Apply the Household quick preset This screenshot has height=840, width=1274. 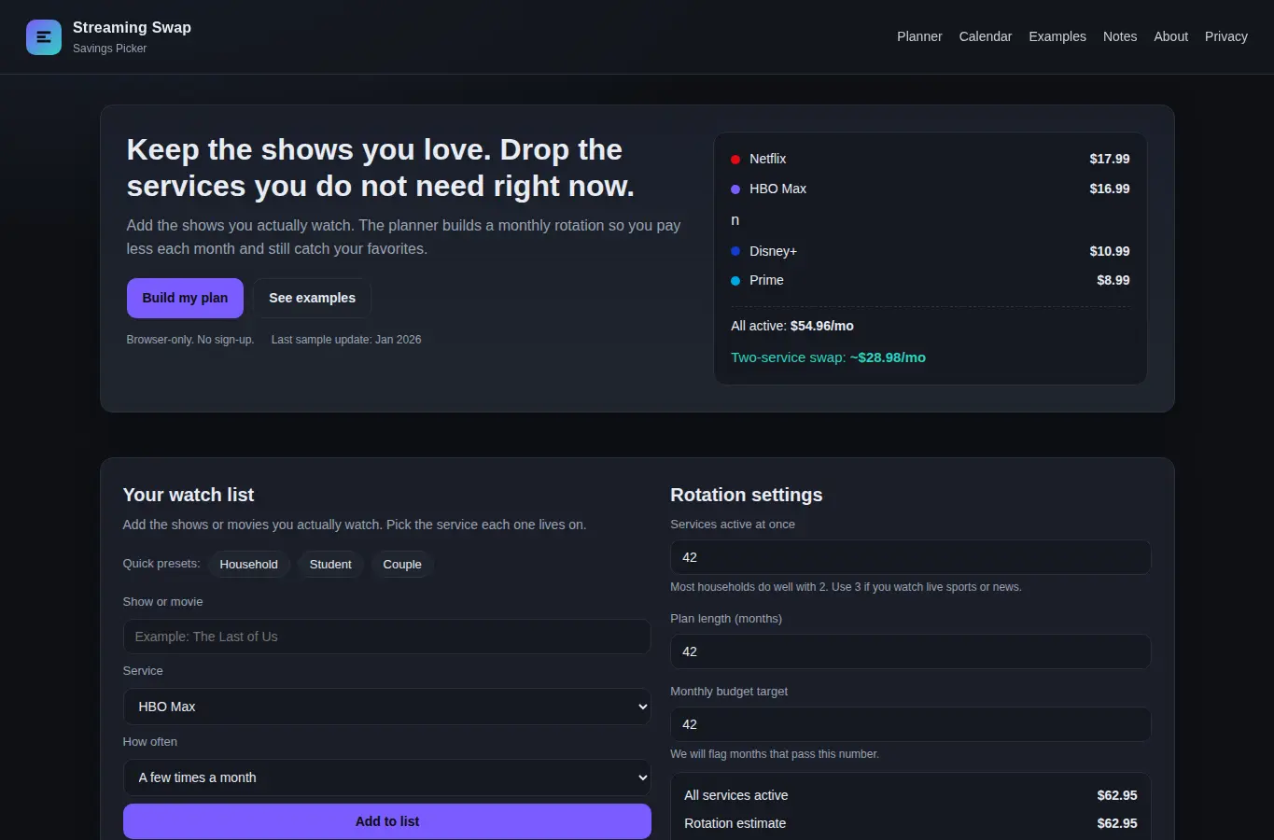(x=248, y=564)
